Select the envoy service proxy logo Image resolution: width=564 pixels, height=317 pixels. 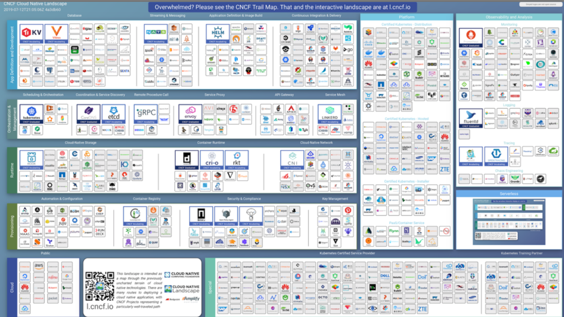click(190, 114)
